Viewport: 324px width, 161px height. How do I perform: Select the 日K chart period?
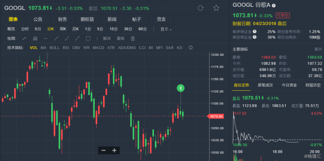click(51, 29)
